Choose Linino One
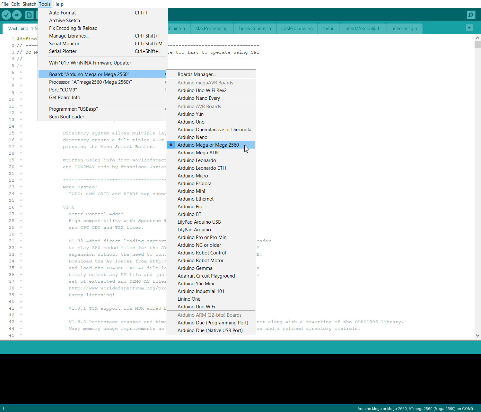 (x=211, y=299)
